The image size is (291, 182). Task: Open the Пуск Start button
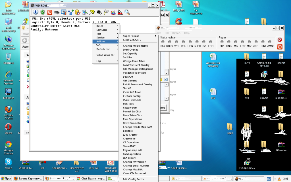coord(6,179)
